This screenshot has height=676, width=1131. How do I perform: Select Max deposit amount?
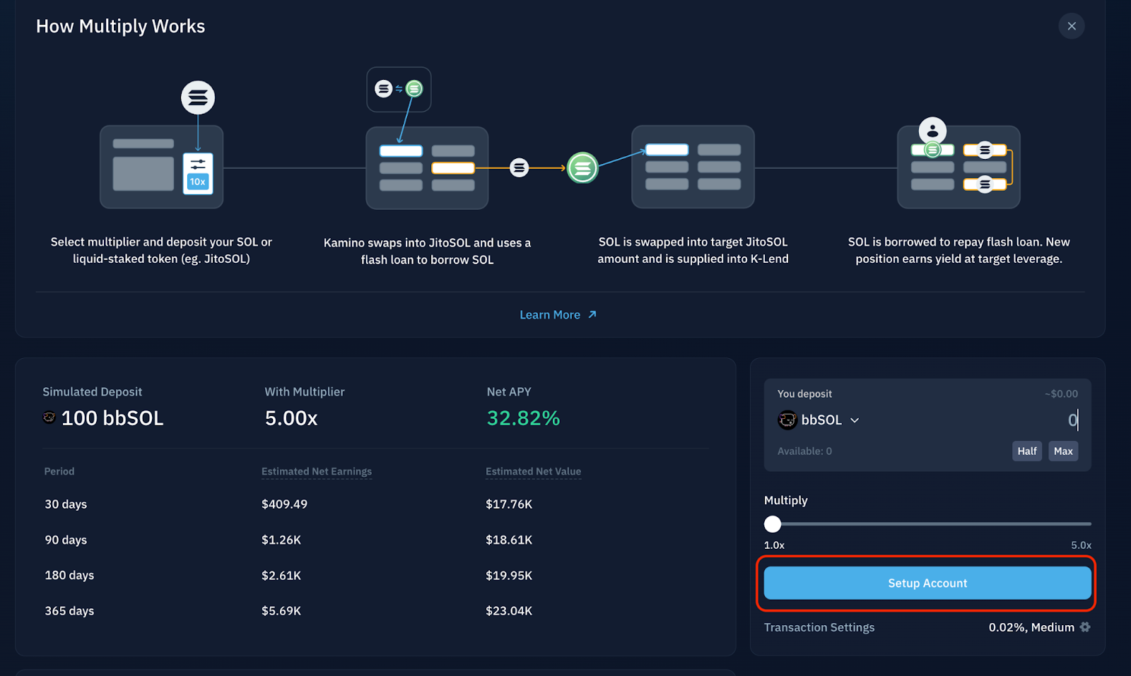pos(1063,451)
